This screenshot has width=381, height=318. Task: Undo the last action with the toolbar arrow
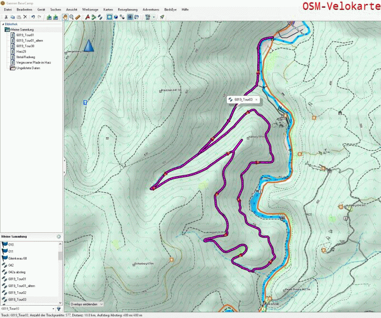(x=33, y=17)
